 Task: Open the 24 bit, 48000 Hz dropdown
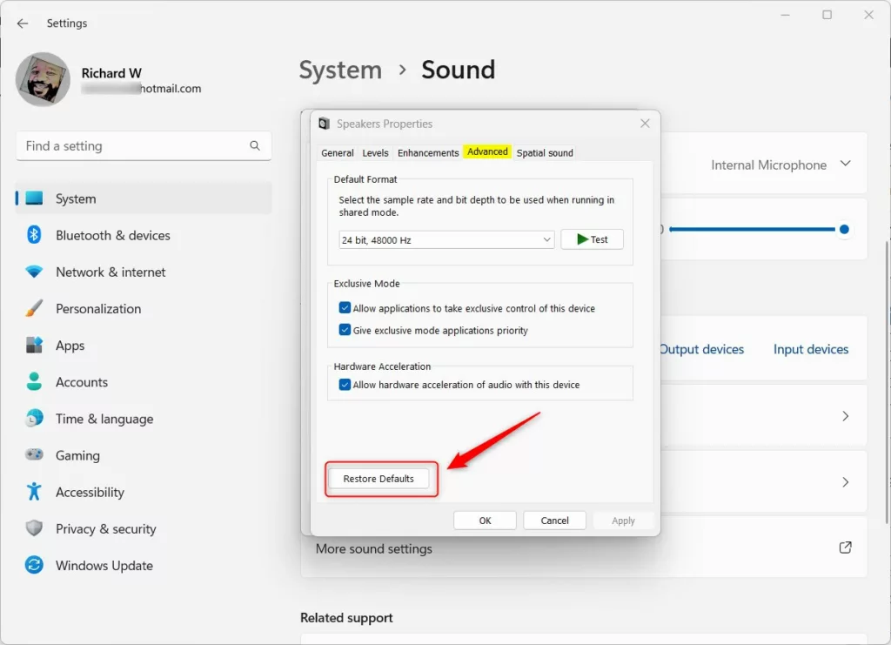(x=446, y=239)
